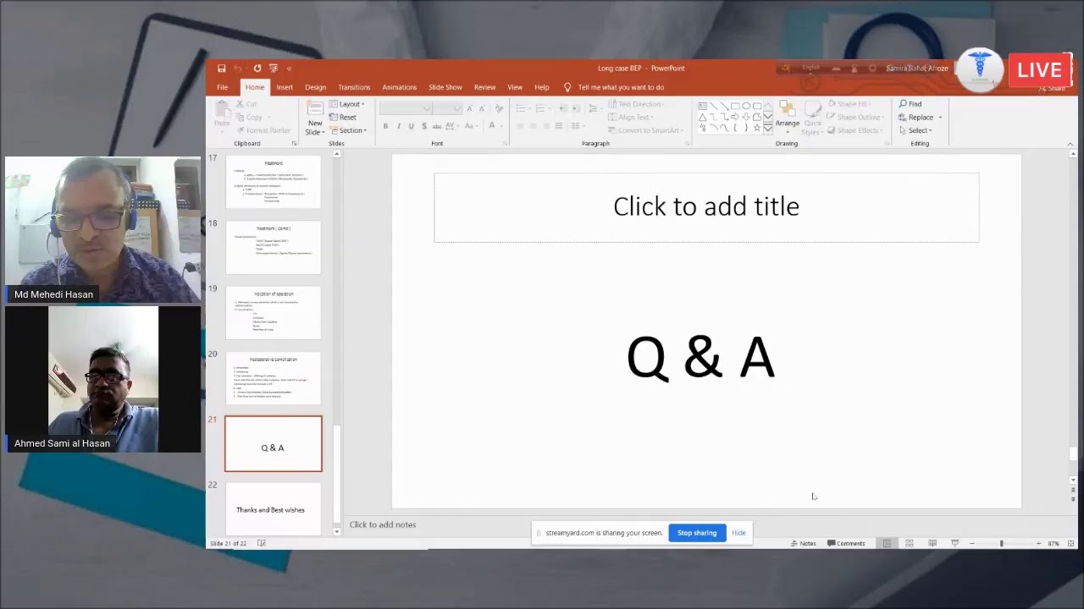The width and height of the screenshot is (1084, 609).
Task: Select the 5-Point Star shape
Action: (x=757, y=128)
